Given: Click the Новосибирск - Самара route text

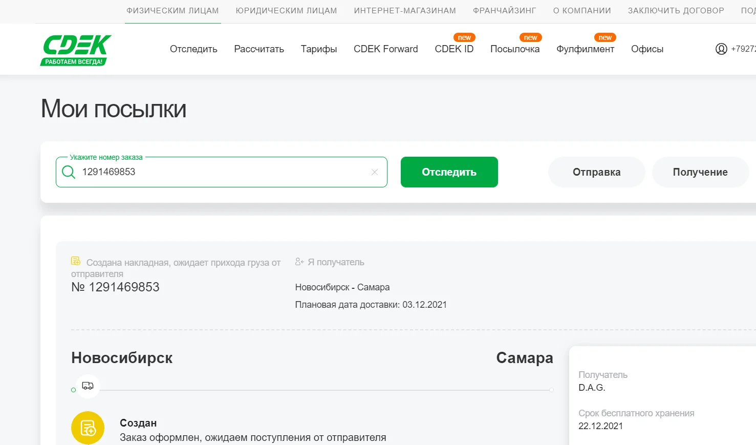Looking at the screenshot, I should tap(342, 287).
